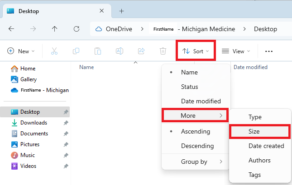
Task: Open the Sort dropdown menu
Action: coord(196,51)
